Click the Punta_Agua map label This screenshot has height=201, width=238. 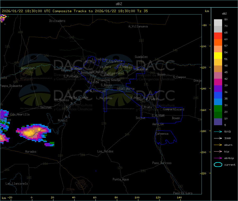(121, 179)
